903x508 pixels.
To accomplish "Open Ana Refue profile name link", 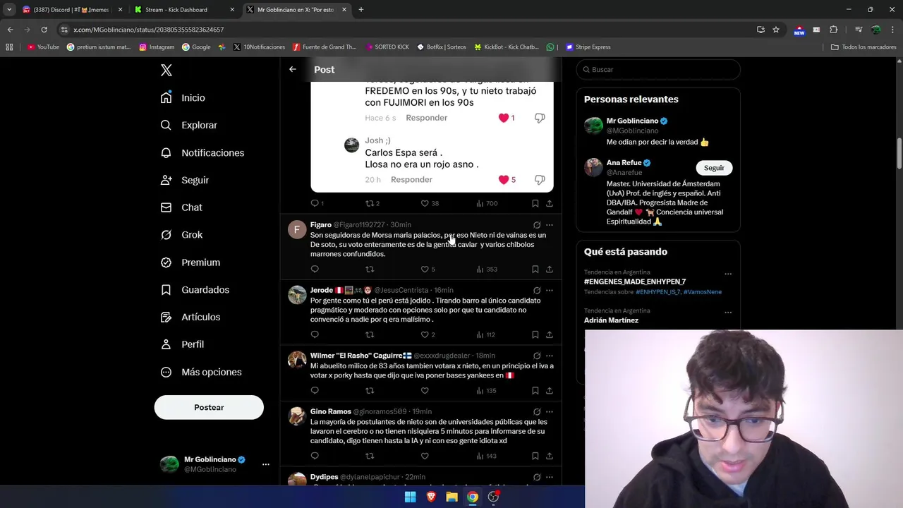I will tap(624, 163).
